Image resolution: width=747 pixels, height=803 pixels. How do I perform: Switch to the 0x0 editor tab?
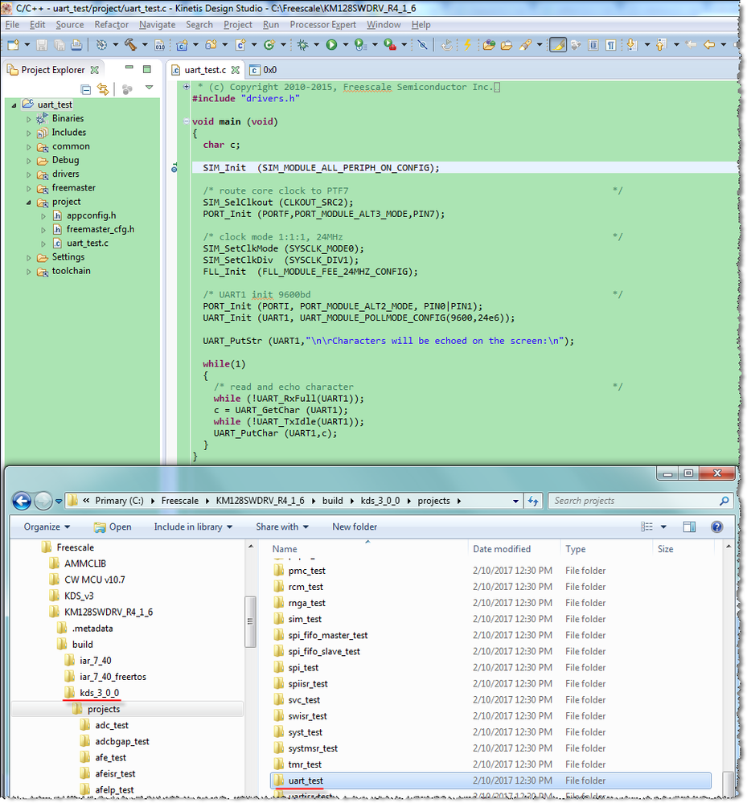[x=264, y=70]
